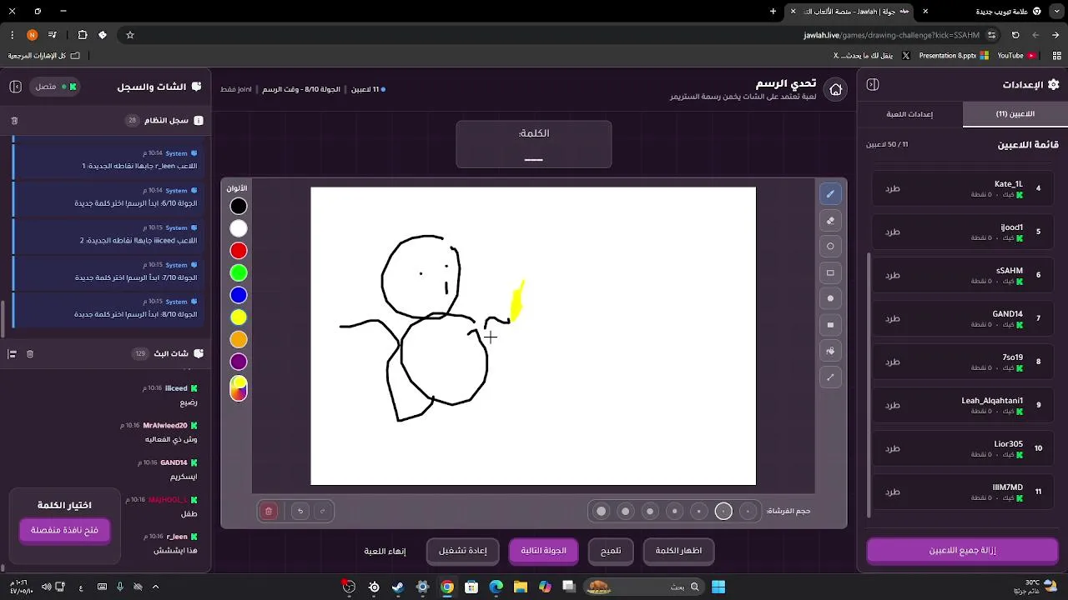End the game
This screenshot has width=1068, height=600.
pyautogui.click(x=385, y=551)
